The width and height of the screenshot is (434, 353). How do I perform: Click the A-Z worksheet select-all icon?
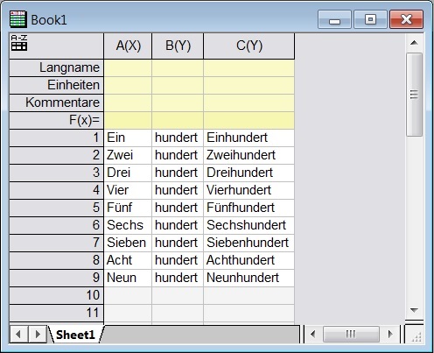(19, 43)
